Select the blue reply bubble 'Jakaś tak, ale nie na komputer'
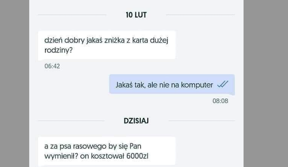Image resolution: width=288 pixels, height=167 pixels. [172, 84]
